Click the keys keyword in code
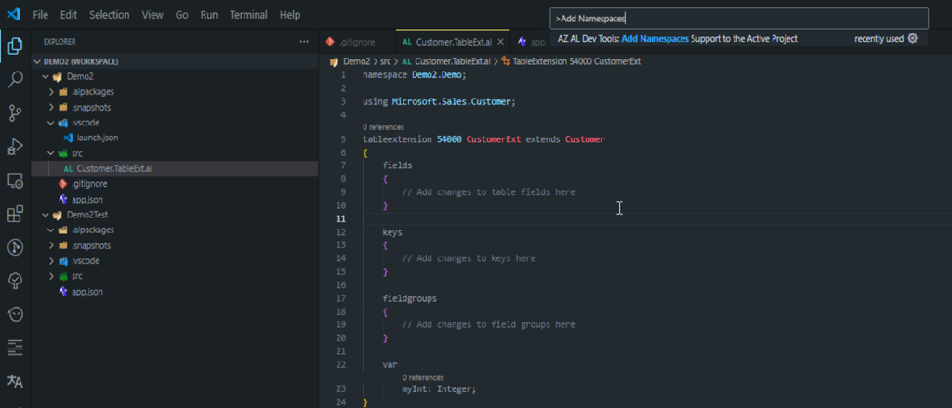952x408 pixels. tap(392, 232)
